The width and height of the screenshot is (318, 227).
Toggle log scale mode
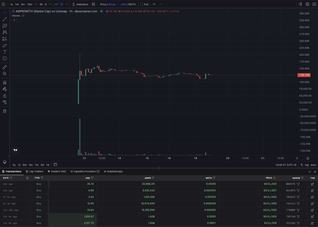[307, 165]
